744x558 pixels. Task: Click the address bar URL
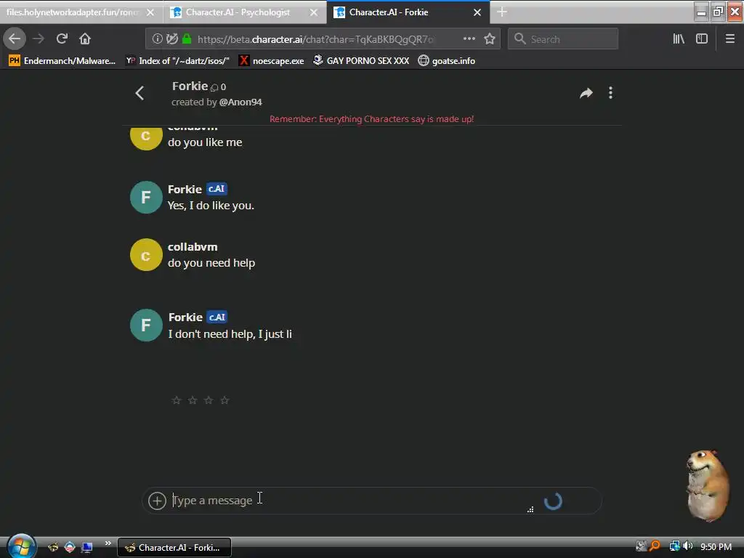(315, 39)
